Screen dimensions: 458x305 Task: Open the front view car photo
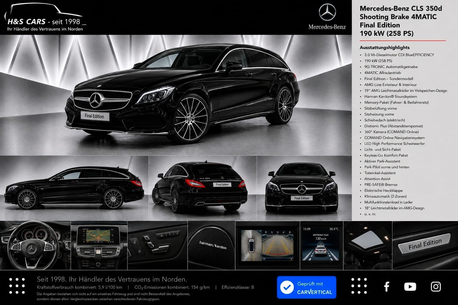click(x=304, y=188)
